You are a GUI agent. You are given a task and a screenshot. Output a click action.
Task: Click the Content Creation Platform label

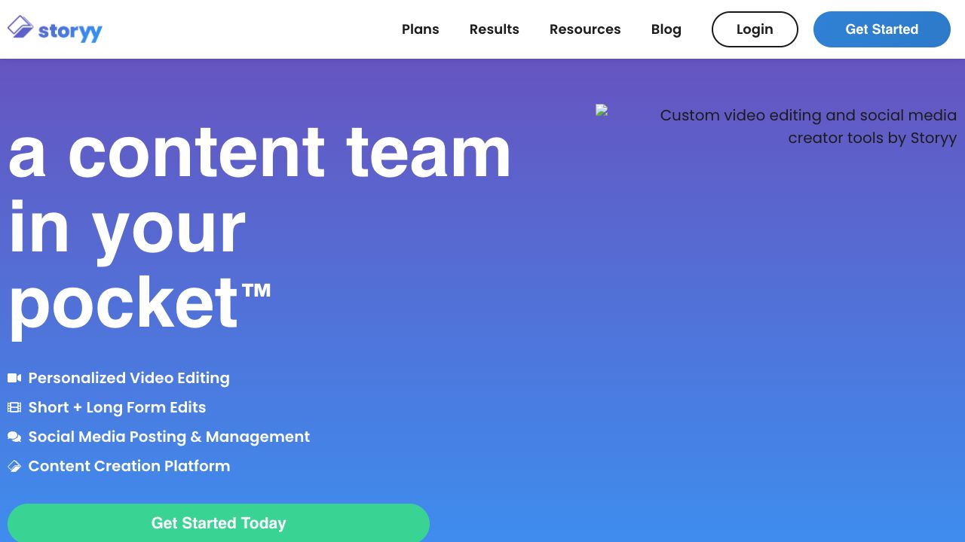tap(129, 466)
